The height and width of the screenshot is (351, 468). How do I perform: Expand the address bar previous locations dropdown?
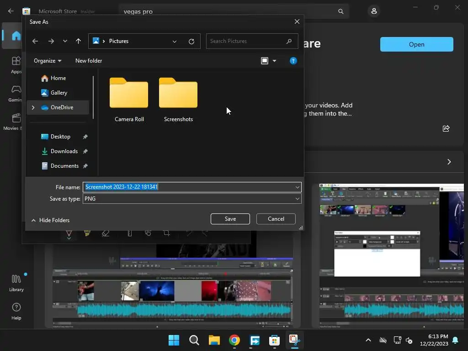175,41
